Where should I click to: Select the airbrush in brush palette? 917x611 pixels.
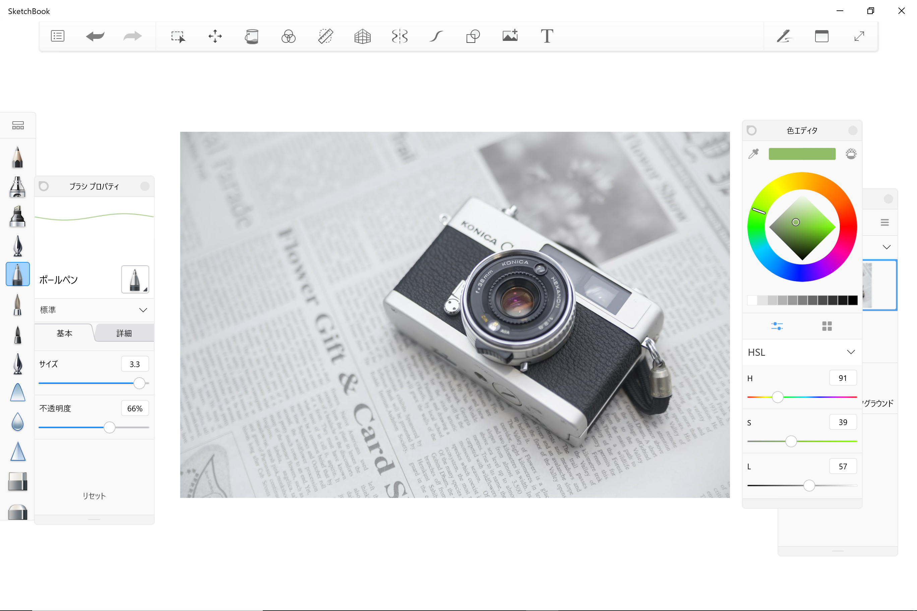[17, 187]
